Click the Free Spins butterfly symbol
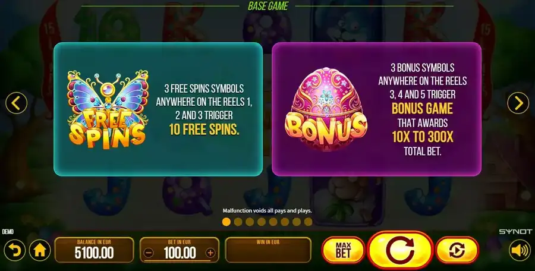This screenshot has height=271, width=535. (107, 109)
